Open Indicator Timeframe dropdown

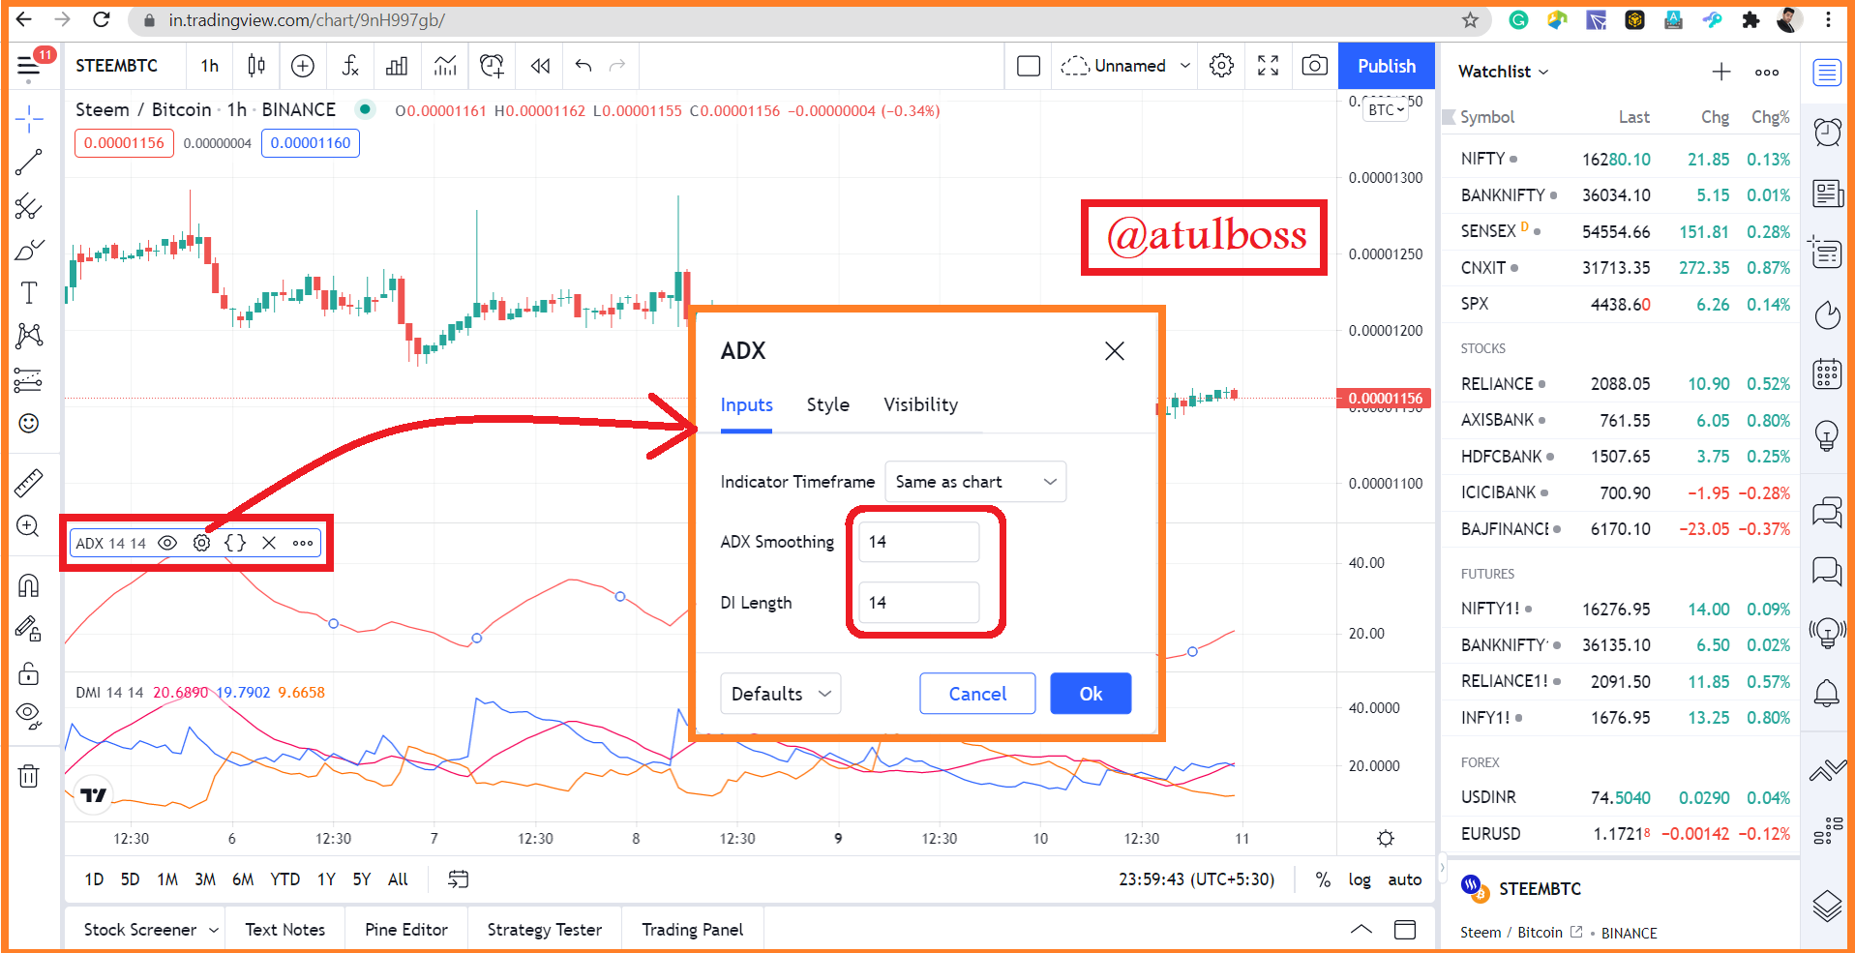pyautogui.click(x=975, y=482)
